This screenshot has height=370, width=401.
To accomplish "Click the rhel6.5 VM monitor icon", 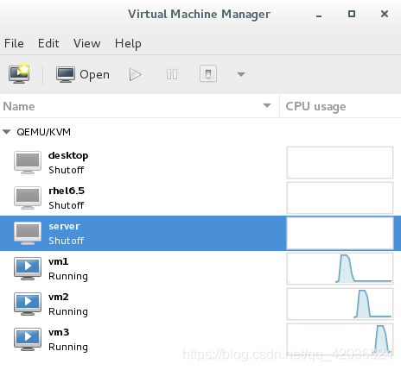I will pos(28,198).
